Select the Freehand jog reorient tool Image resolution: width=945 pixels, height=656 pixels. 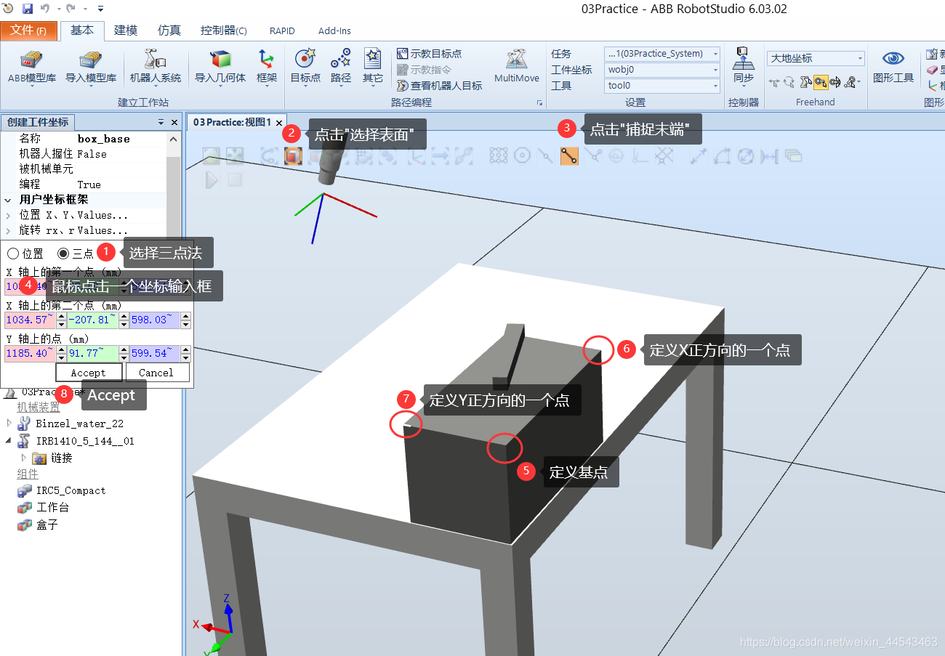[x=835, y=82]
